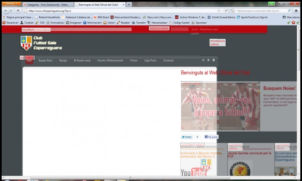The height and width of the screenshot is (181, 302).
Task: Click the URL address bar field
Action: tap(121, 10)
